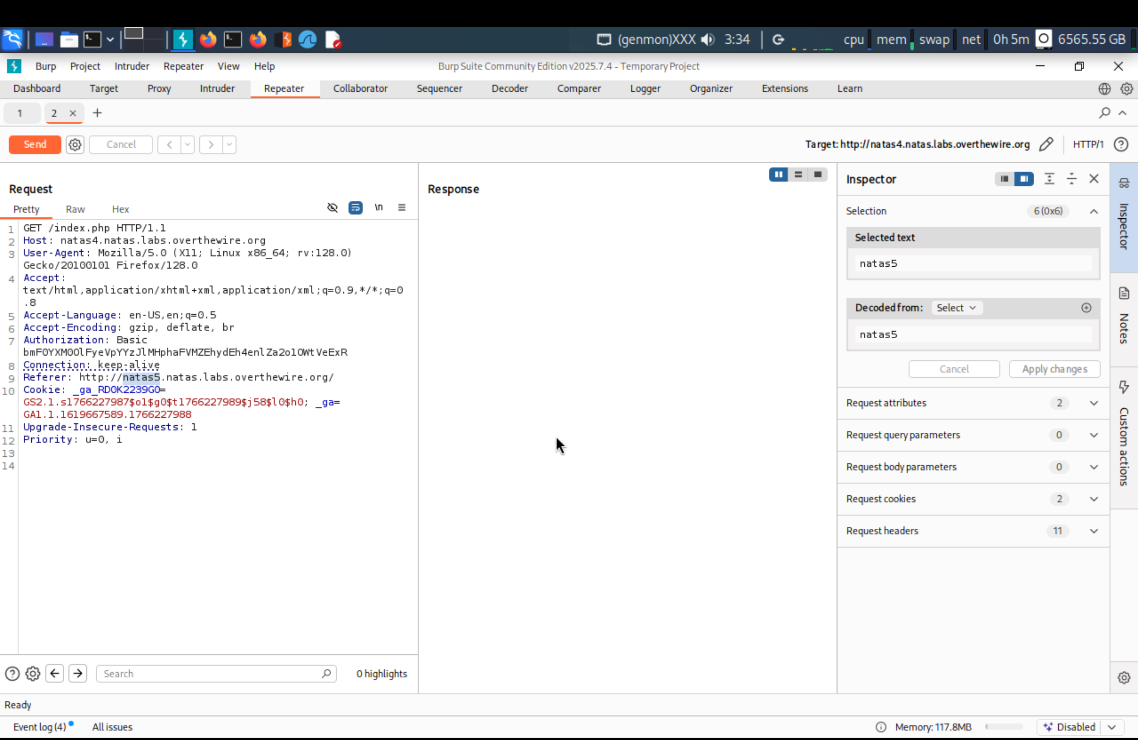
Task: Open Request editor hamburger menu icon
Action: pos(402,207)
